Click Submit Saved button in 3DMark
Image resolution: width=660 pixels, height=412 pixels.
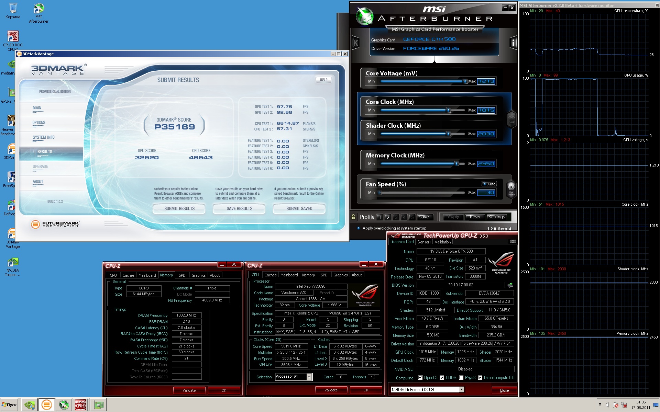point(299,208)
